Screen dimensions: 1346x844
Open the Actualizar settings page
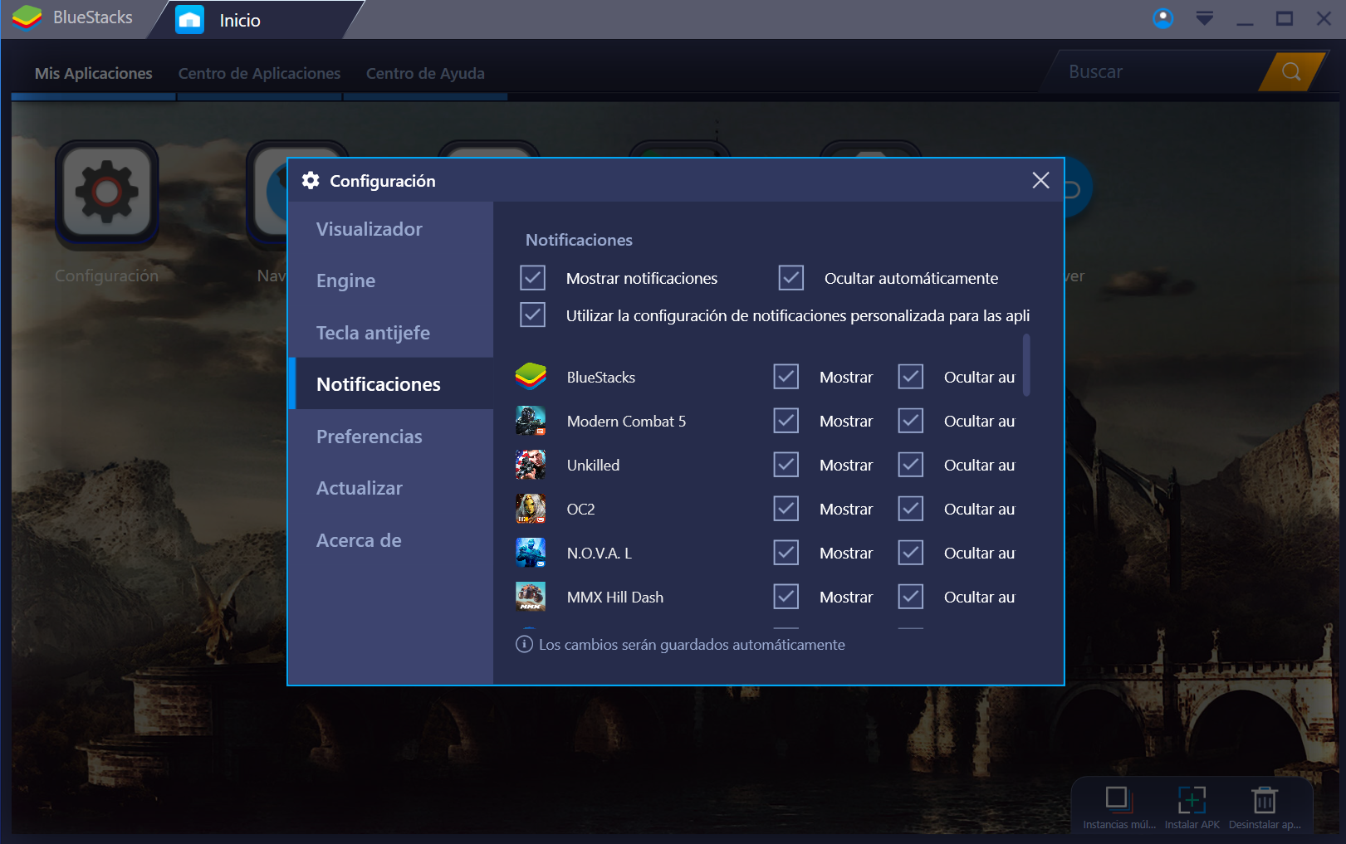pos(359,488)
